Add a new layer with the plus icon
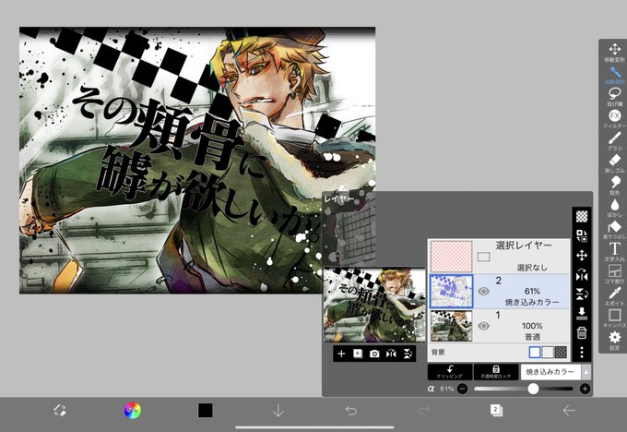The height and width of the screenshot is (432, 627). 341,354
